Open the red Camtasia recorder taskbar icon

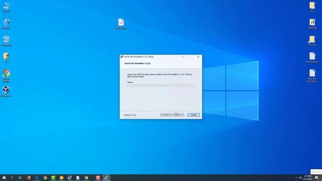point(98,177)
